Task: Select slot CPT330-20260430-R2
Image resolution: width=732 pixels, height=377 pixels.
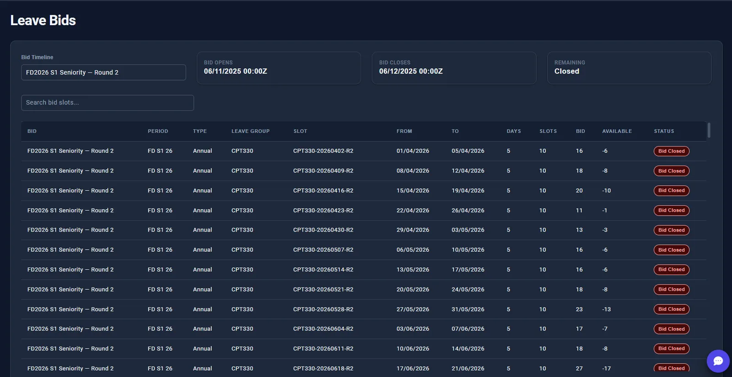Action: click(x=323, y=230)
